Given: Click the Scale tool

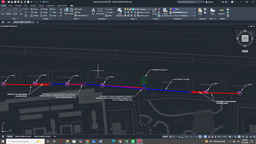Looking at the screenshot, I should tap(44, 16).
